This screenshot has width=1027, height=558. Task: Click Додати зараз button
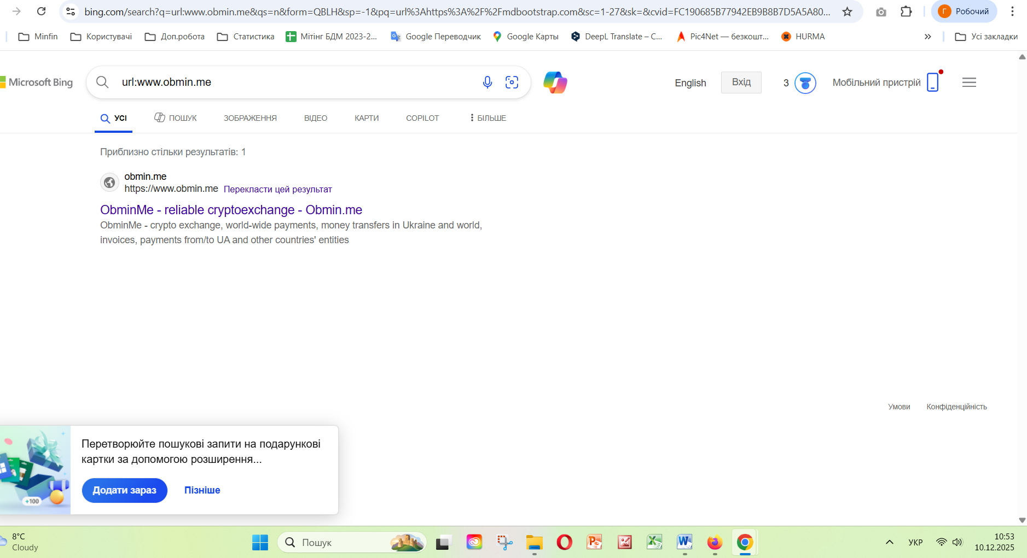point(125,490)
